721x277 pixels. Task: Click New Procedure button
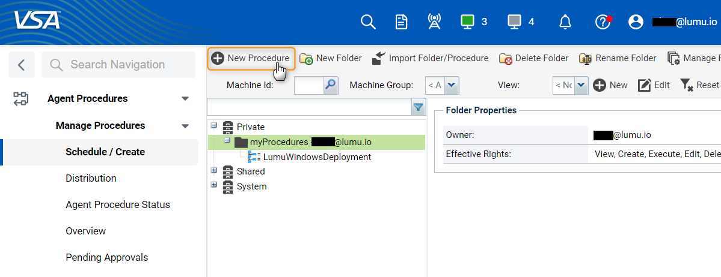[251, 58]
